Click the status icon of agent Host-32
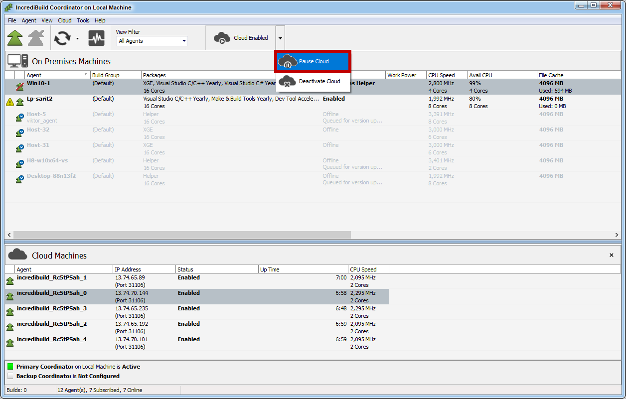This screenshot has height=399, width=626. coord(20,133)
